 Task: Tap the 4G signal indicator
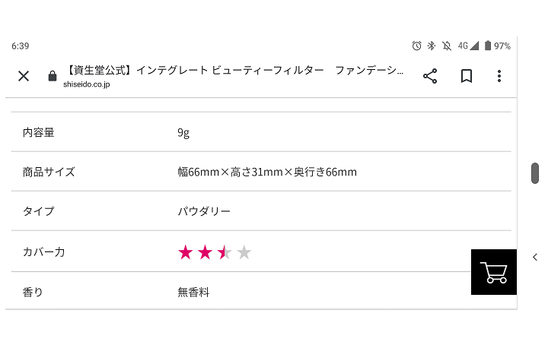[x=468, y=46]
